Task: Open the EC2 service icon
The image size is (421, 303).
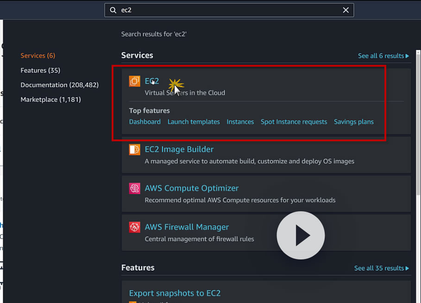Action: click(x=134, y=81)
